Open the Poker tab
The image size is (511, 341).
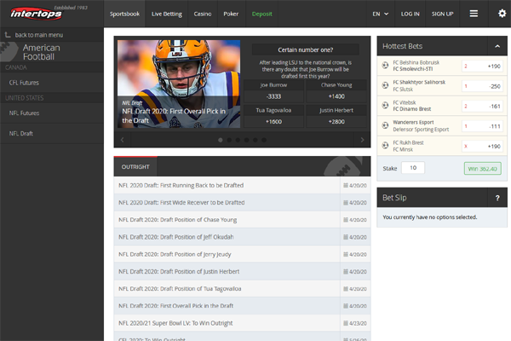(231, 14)
